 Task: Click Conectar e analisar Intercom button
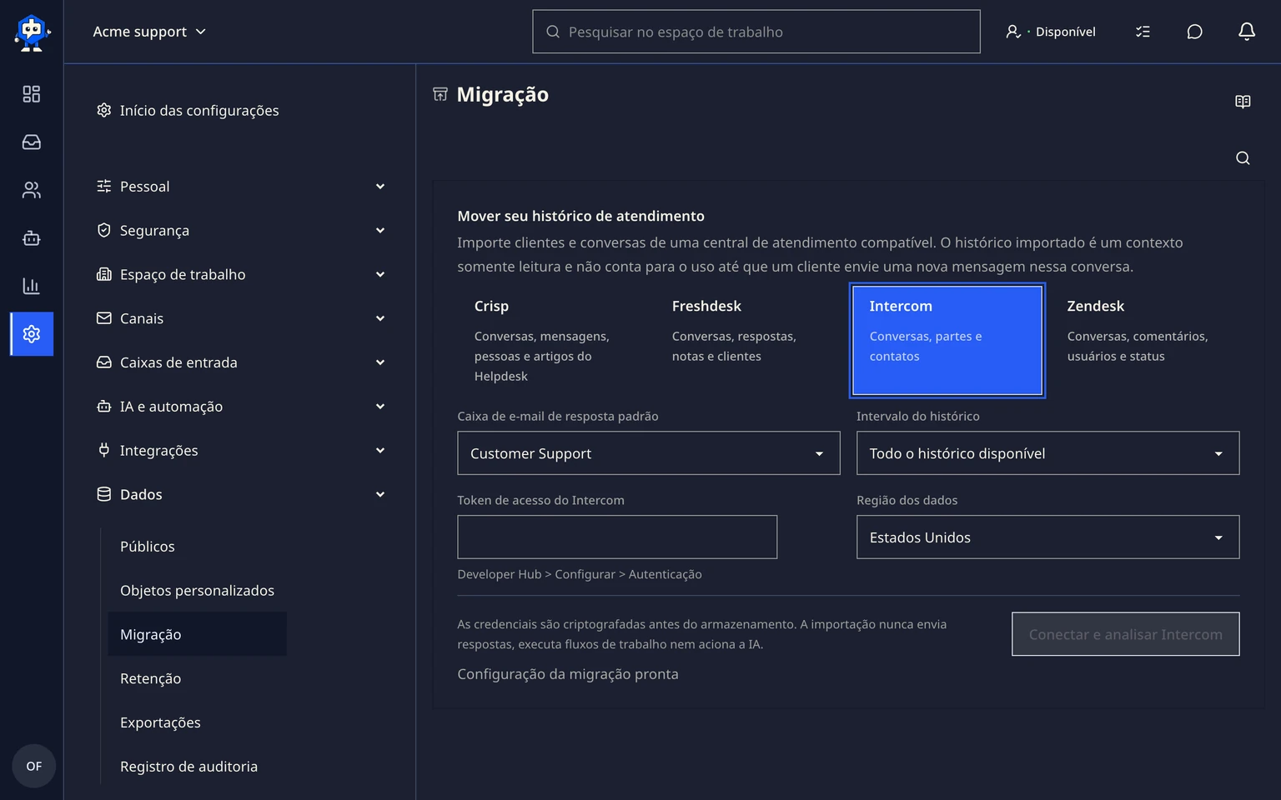pyautogui.click(x=1126, y=634)
